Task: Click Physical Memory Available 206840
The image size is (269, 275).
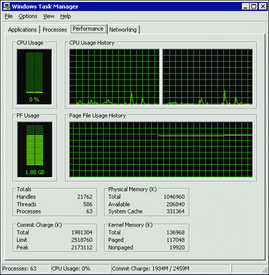Action: pos(176,204)
